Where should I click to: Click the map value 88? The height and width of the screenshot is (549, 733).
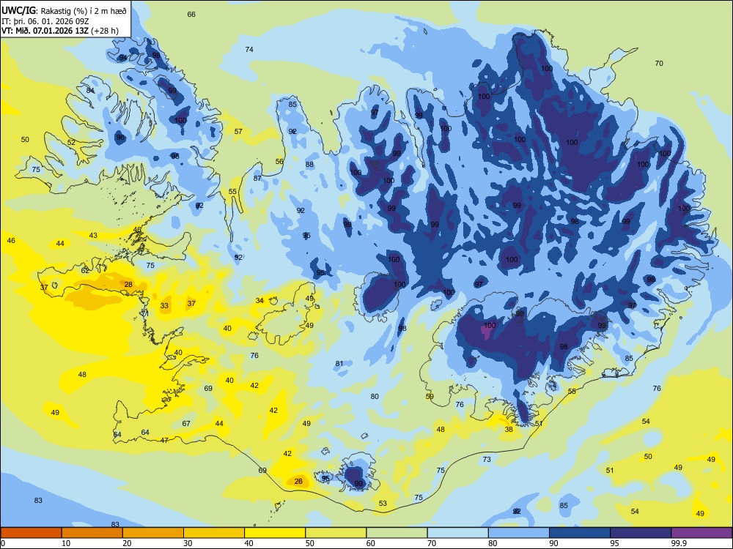tap(309, 164)
